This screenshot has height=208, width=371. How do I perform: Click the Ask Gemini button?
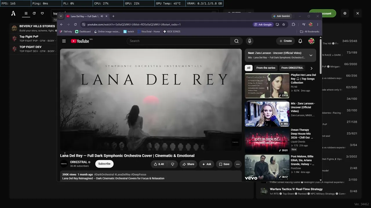pos(281,16)
